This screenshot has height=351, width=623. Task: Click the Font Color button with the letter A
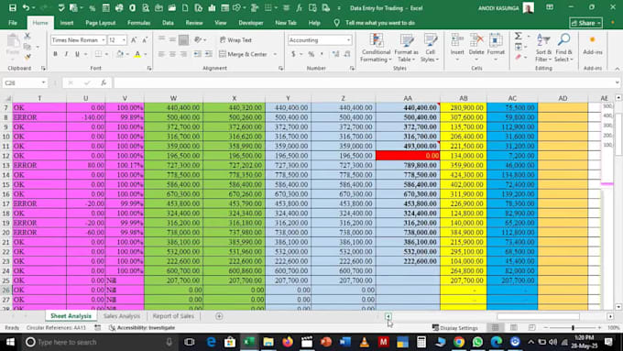137,54
